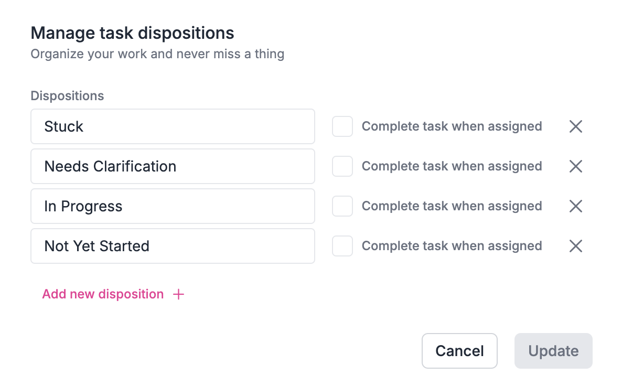622x386 pixels.
Task: Click the Update button
Action: (x=553, y=350)
